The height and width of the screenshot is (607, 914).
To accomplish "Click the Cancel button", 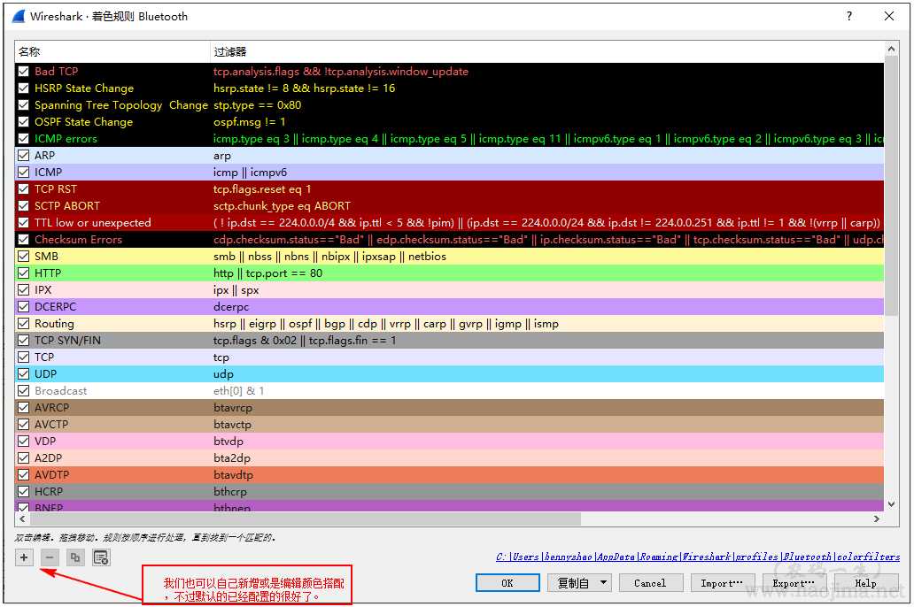I will pos(650,582).
